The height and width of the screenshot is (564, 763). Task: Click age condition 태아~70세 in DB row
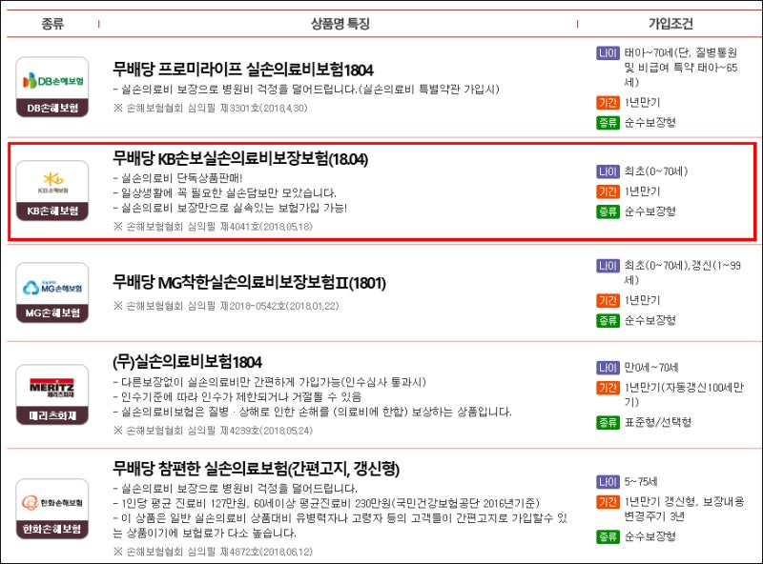(681, 67)
